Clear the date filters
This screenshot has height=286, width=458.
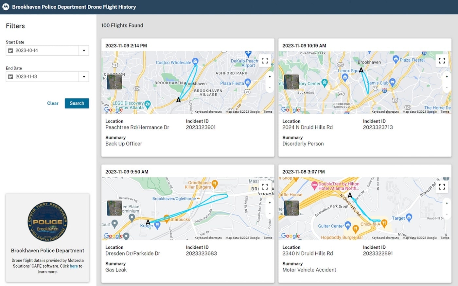(53, 103)
